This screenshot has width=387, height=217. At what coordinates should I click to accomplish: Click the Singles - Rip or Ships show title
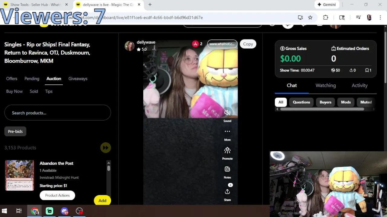point(47,52)
